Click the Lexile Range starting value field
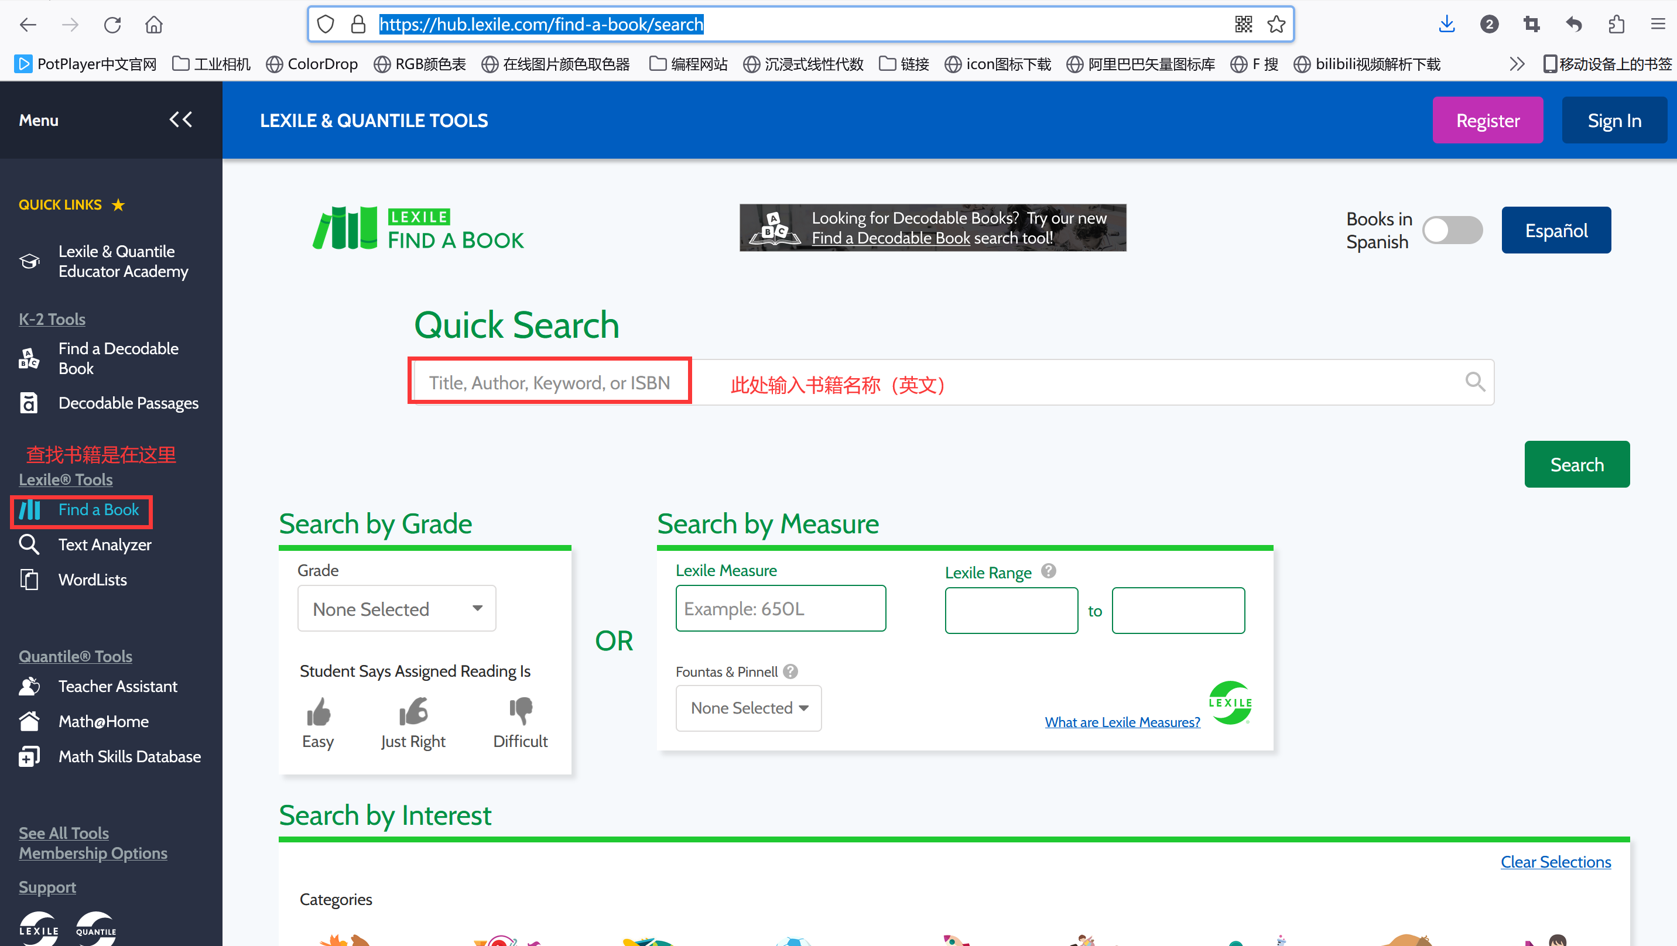Image resolution: width=1677 pixels, height=946 pixels. click(x=1011, y=611)
